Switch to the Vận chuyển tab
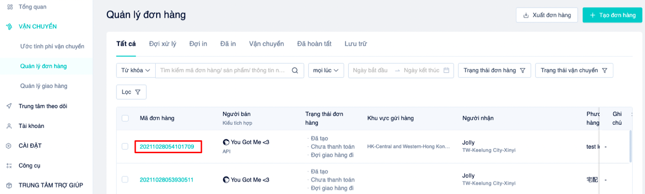645x194 pixels. click(267, 44)
